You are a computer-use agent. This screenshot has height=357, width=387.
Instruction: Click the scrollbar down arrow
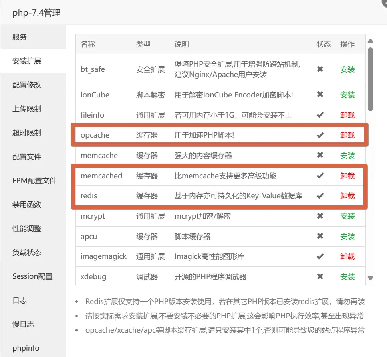click(x=370, y=278)
